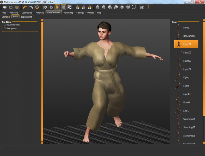Open help with question mark icon
This screenshot has height=156, width=205.
tap(148, 7)
